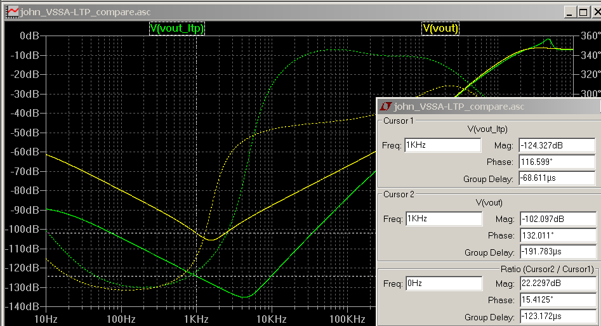The height and width of the screenshot is (326, 601).
Task: Select the V(vout_ltp) trace label
Action: (177, 29)
